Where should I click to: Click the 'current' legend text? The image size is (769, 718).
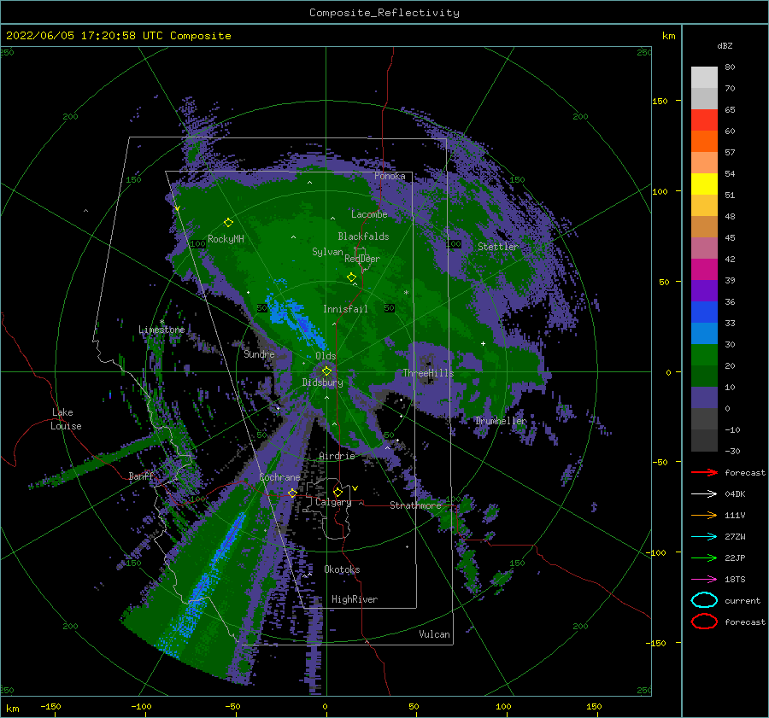pos(742,600)
